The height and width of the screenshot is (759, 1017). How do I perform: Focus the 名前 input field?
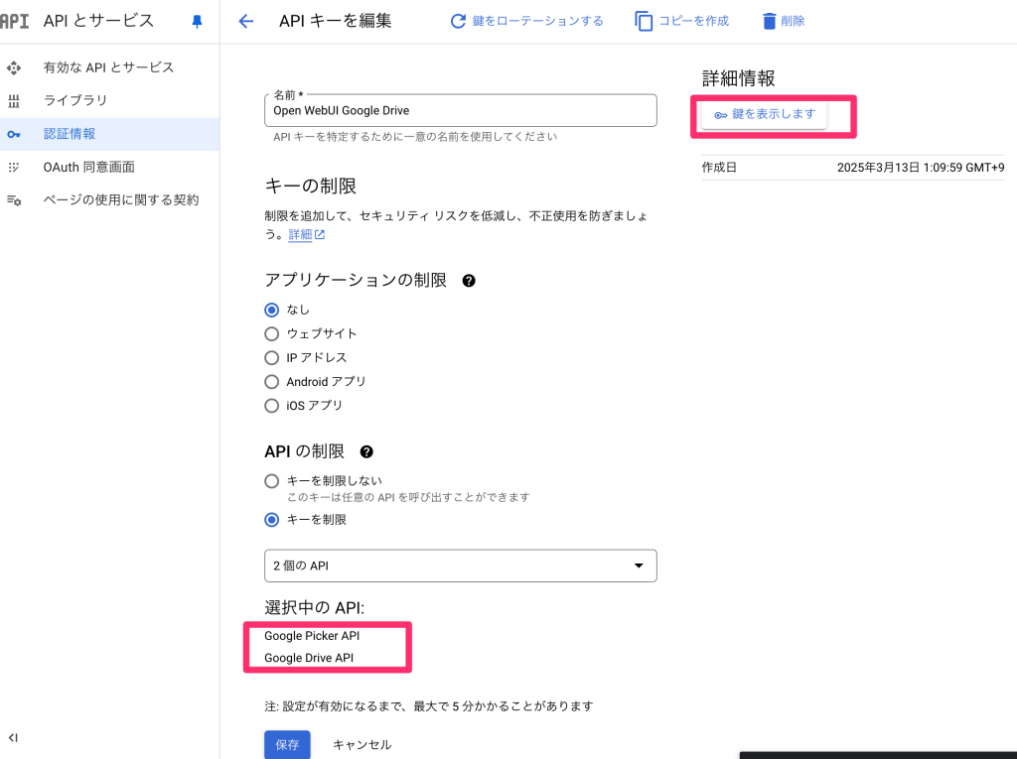pos(461,111)
